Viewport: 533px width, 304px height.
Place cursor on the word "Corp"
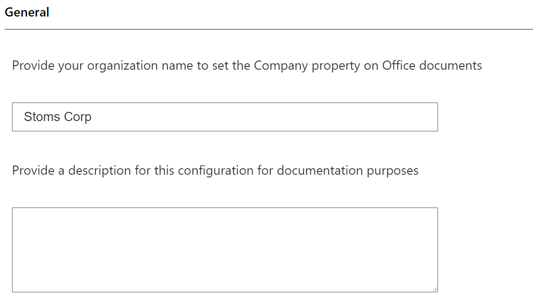[x=78, y=117]
